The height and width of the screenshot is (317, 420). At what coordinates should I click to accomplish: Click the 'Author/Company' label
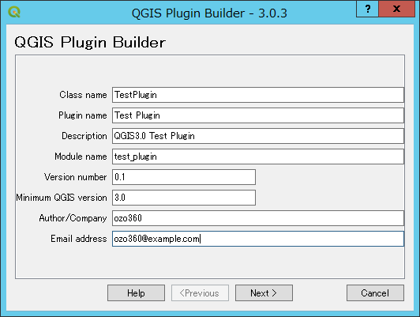tap(73, 218)
